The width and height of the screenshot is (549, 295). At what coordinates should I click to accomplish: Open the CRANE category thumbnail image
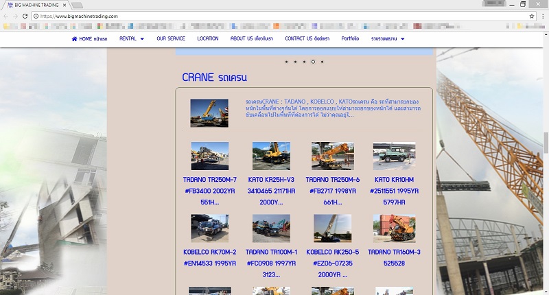(209, 113)
